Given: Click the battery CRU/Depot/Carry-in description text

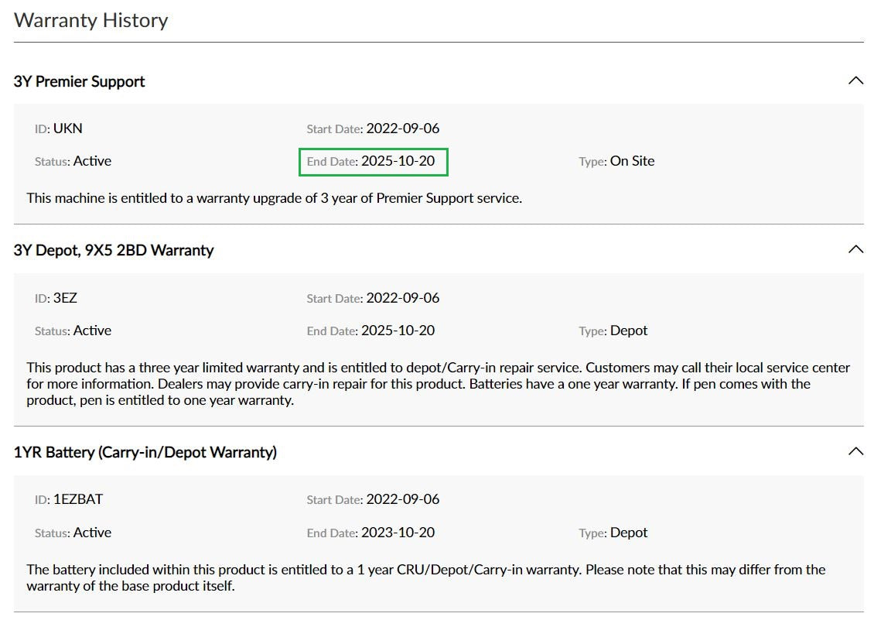Looking at the screenshot, I should point(425,577).
